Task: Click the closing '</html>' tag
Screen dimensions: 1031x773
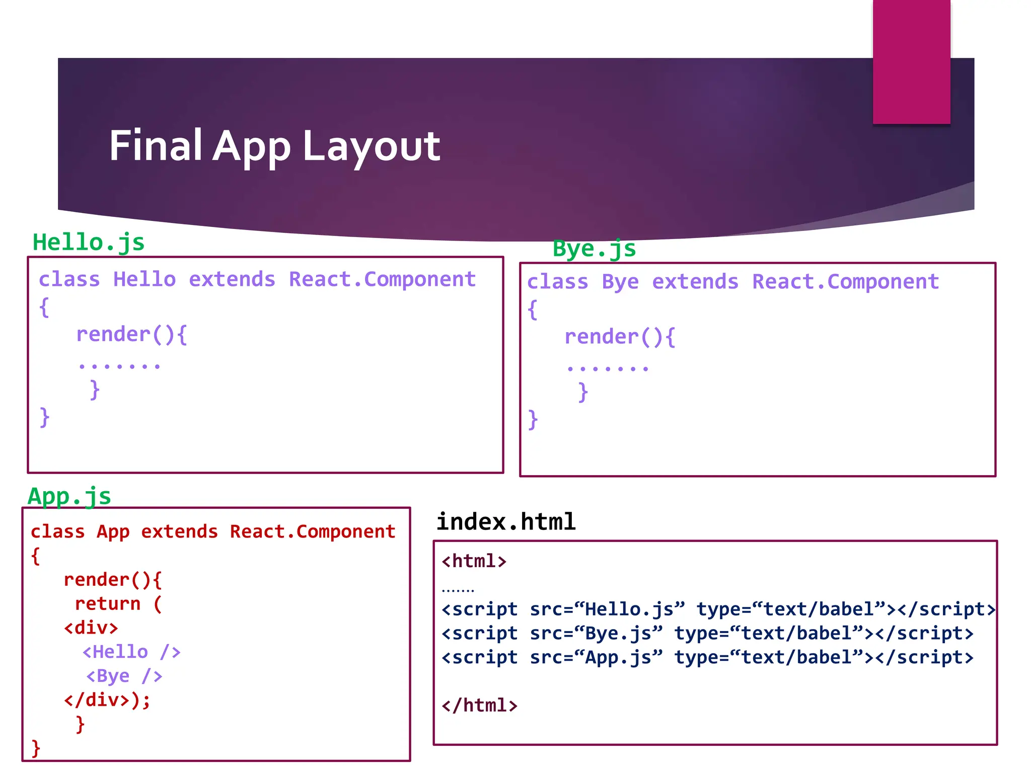Action: click(x=479, y=705)
